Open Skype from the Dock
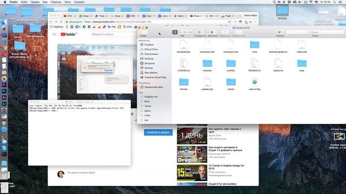Image resolution: width=346 pixels, height=194 pixels. (4, 148)
